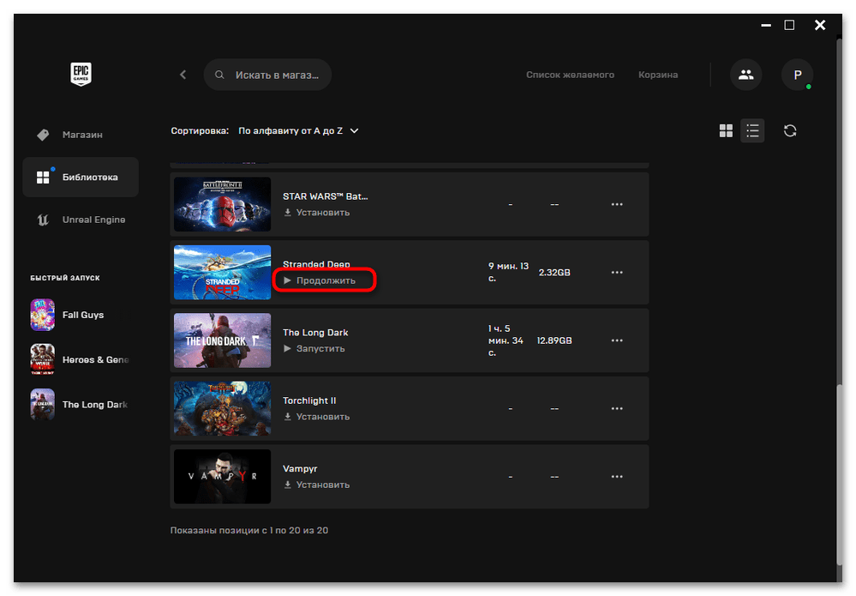Open the Список желаемого link
Viewport: 856px width, 596px height.
pos(570,75)
